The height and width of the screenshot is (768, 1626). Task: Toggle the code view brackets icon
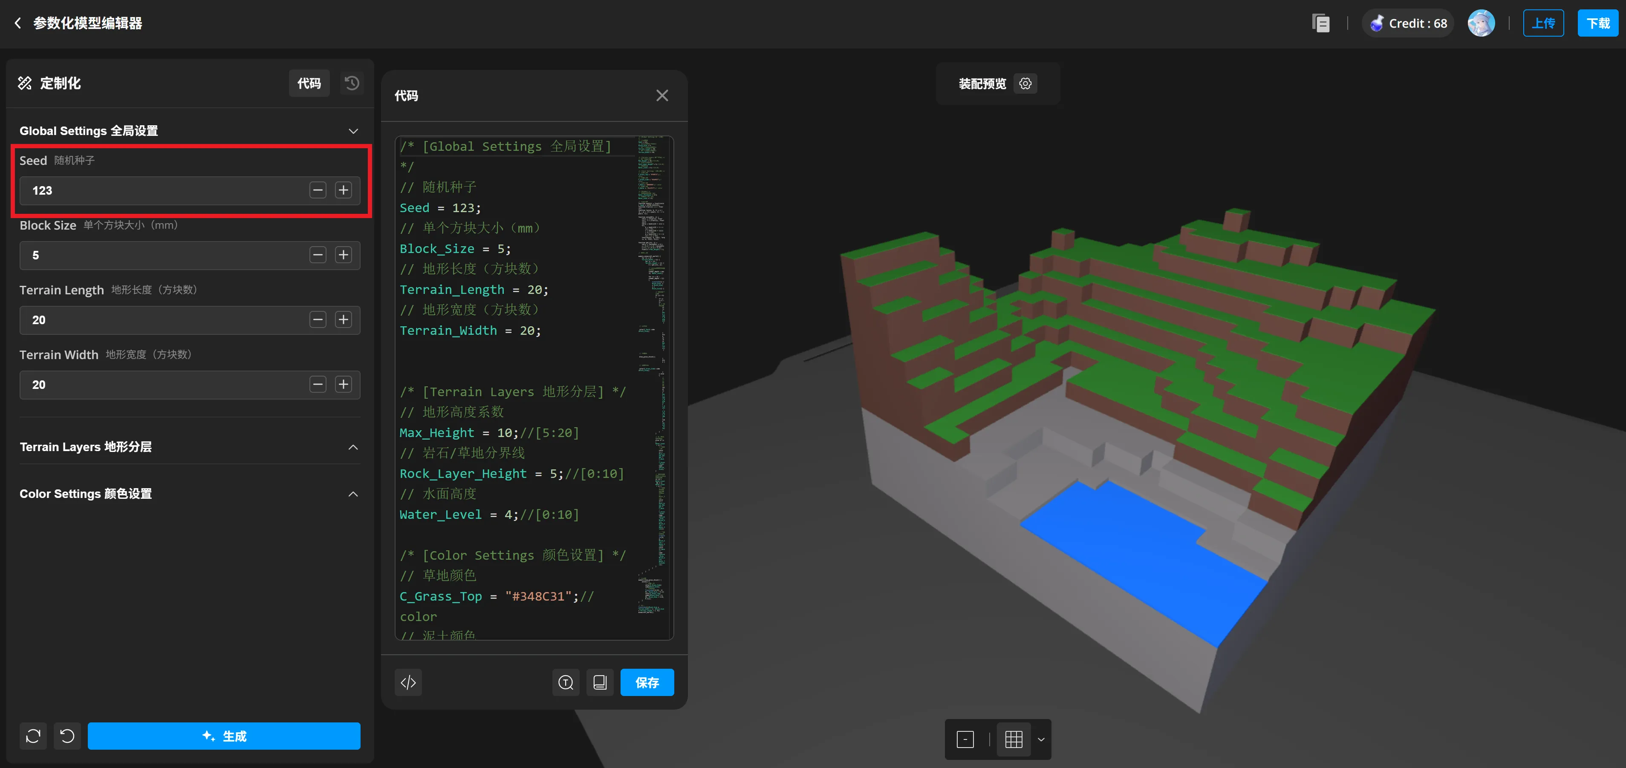pos(408,682)
